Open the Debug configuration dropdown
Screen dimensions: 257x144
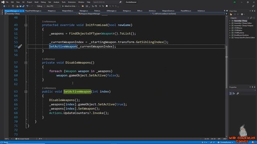(x=41, y=6)
